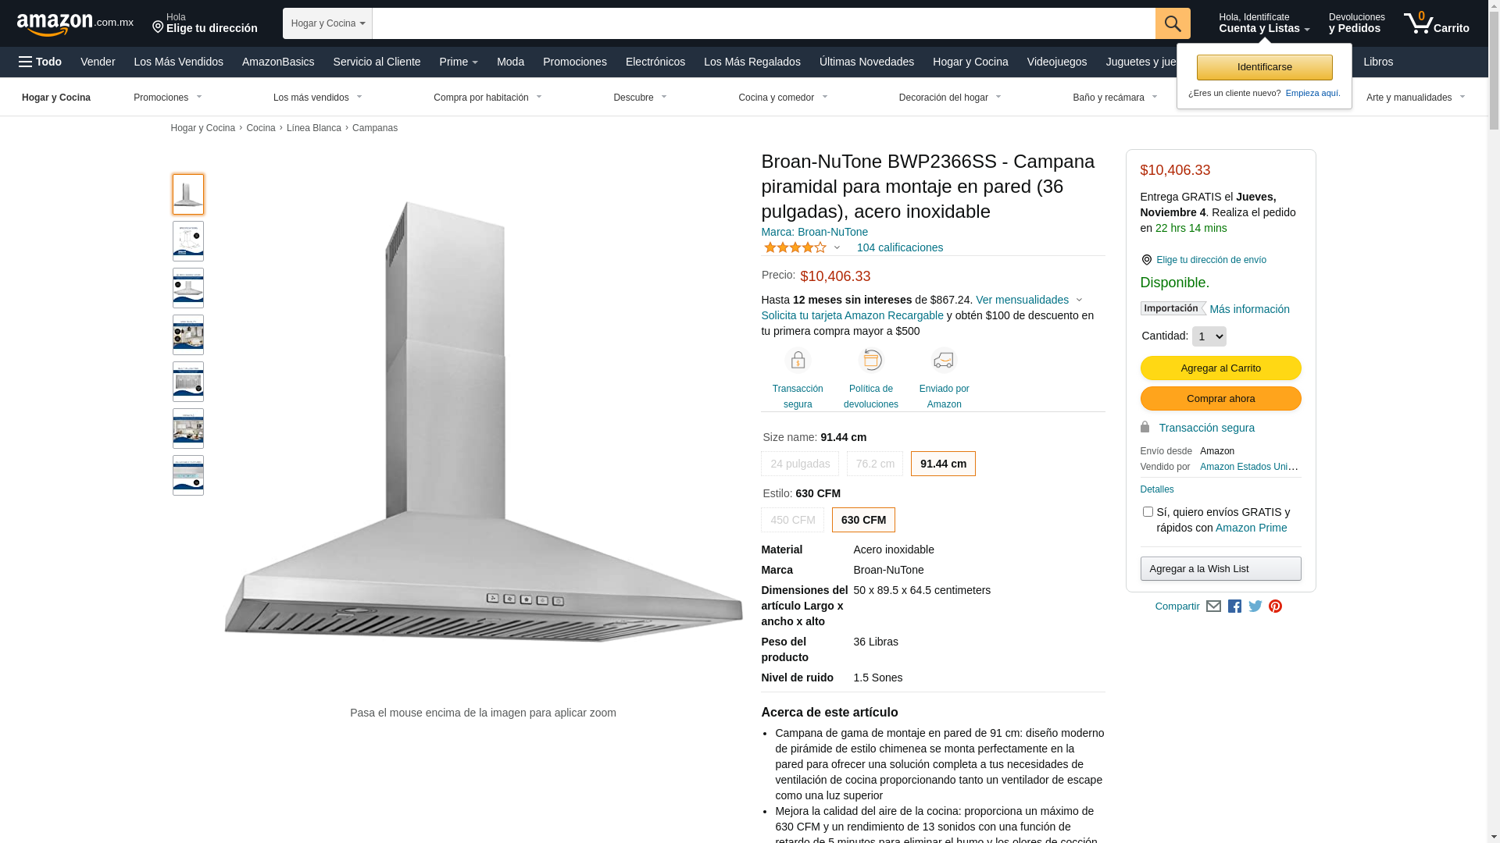1500x843 pixels.
Task: Click the Agregar al Carrito button
Action: [x=1220, y=368]
